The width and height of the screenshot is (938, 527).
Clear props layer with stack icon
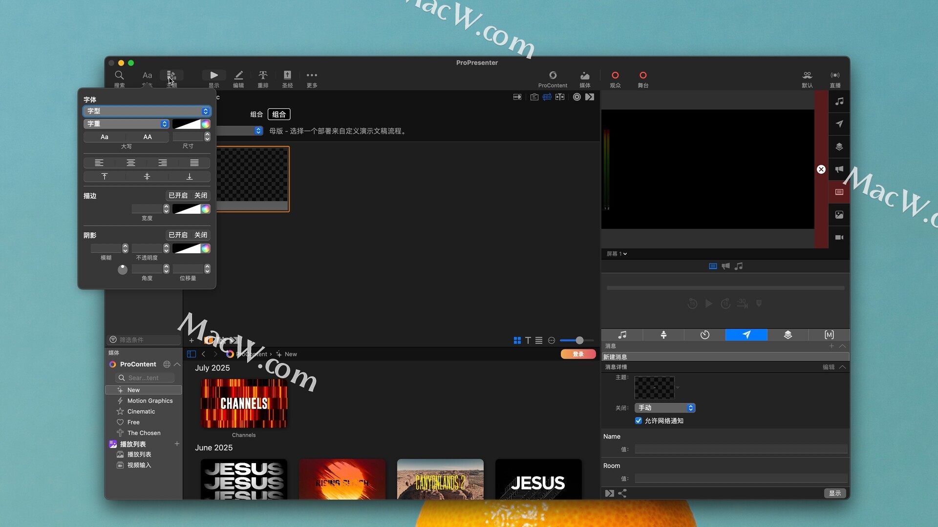(839, 146)
